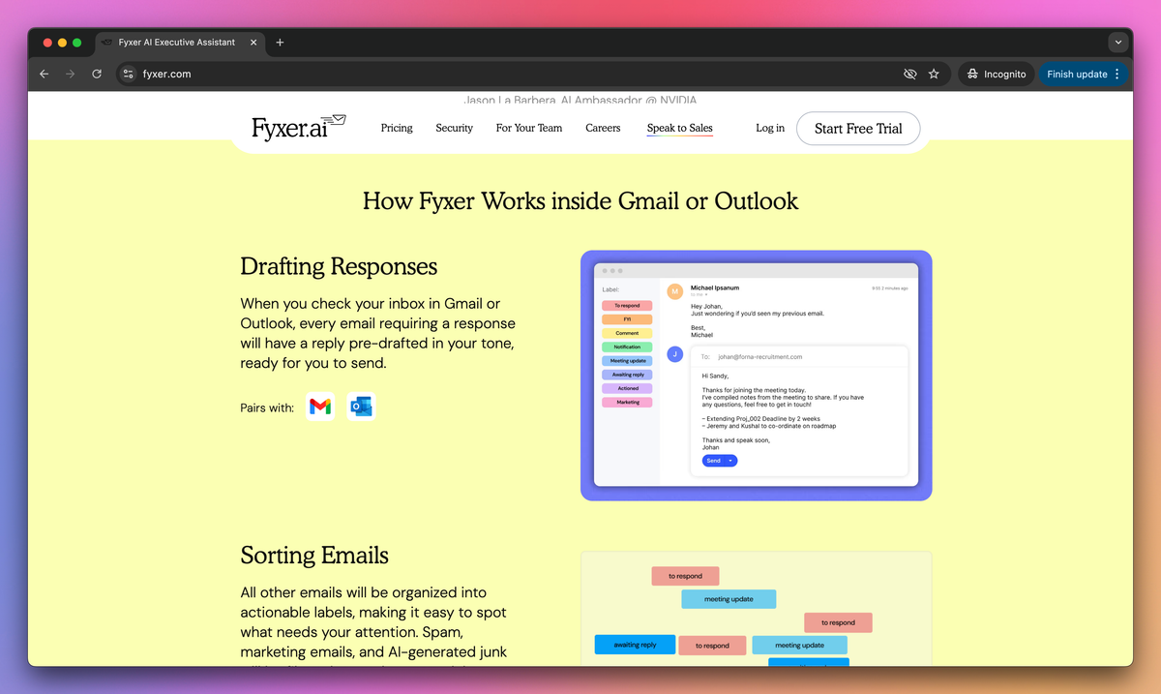Click the tracking protection eye icon
The height and width of the screenshot is (694, 1161).
point(909,74)
